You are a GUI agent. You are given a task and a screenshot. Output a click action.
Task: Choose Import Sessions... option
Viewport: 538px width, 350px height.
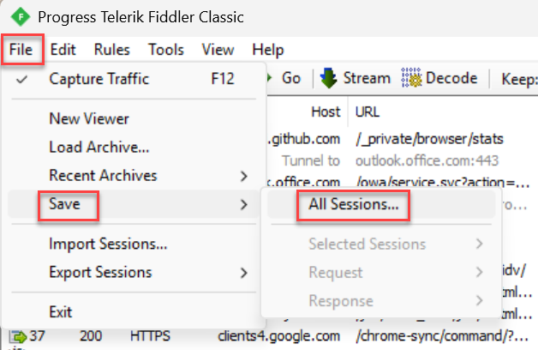pos(108,244)
